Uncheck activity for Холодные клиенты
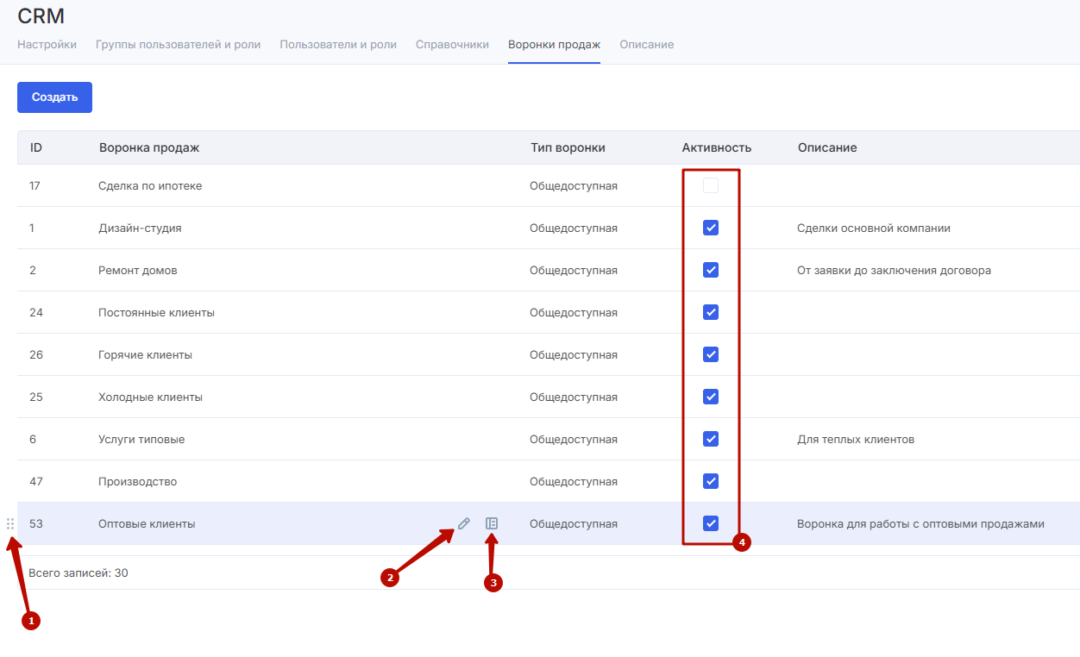Viewport: 1080px width, 657px height. pos(711,397)
